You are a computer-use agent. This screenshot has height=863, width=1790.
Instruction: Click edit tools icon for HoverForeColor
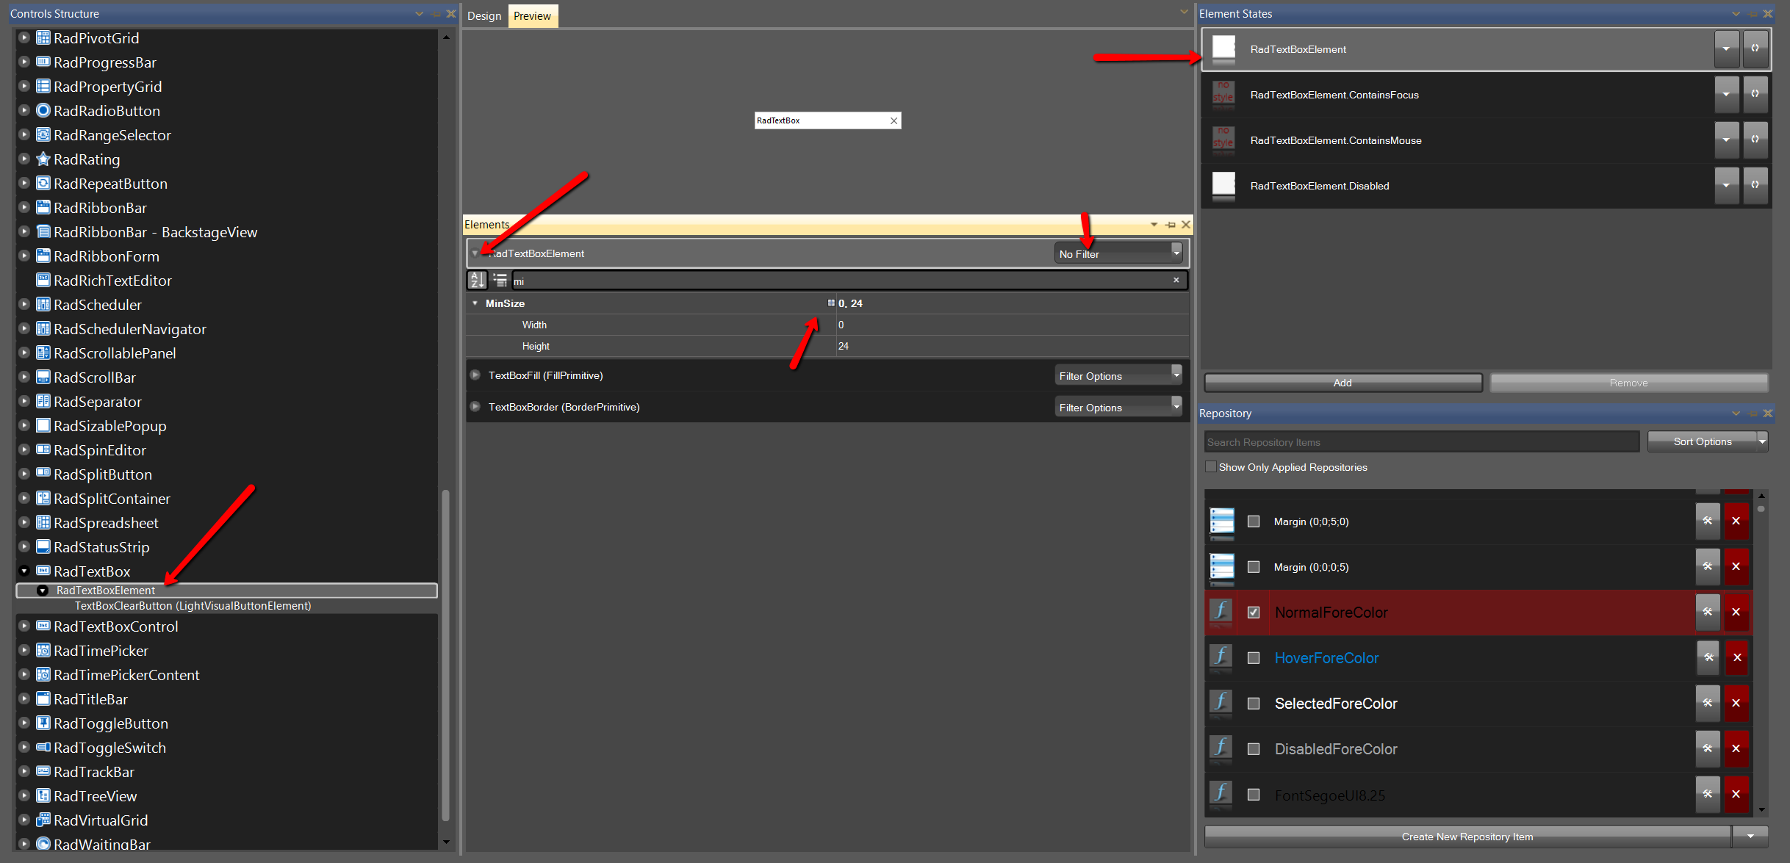pos(1708,657)
